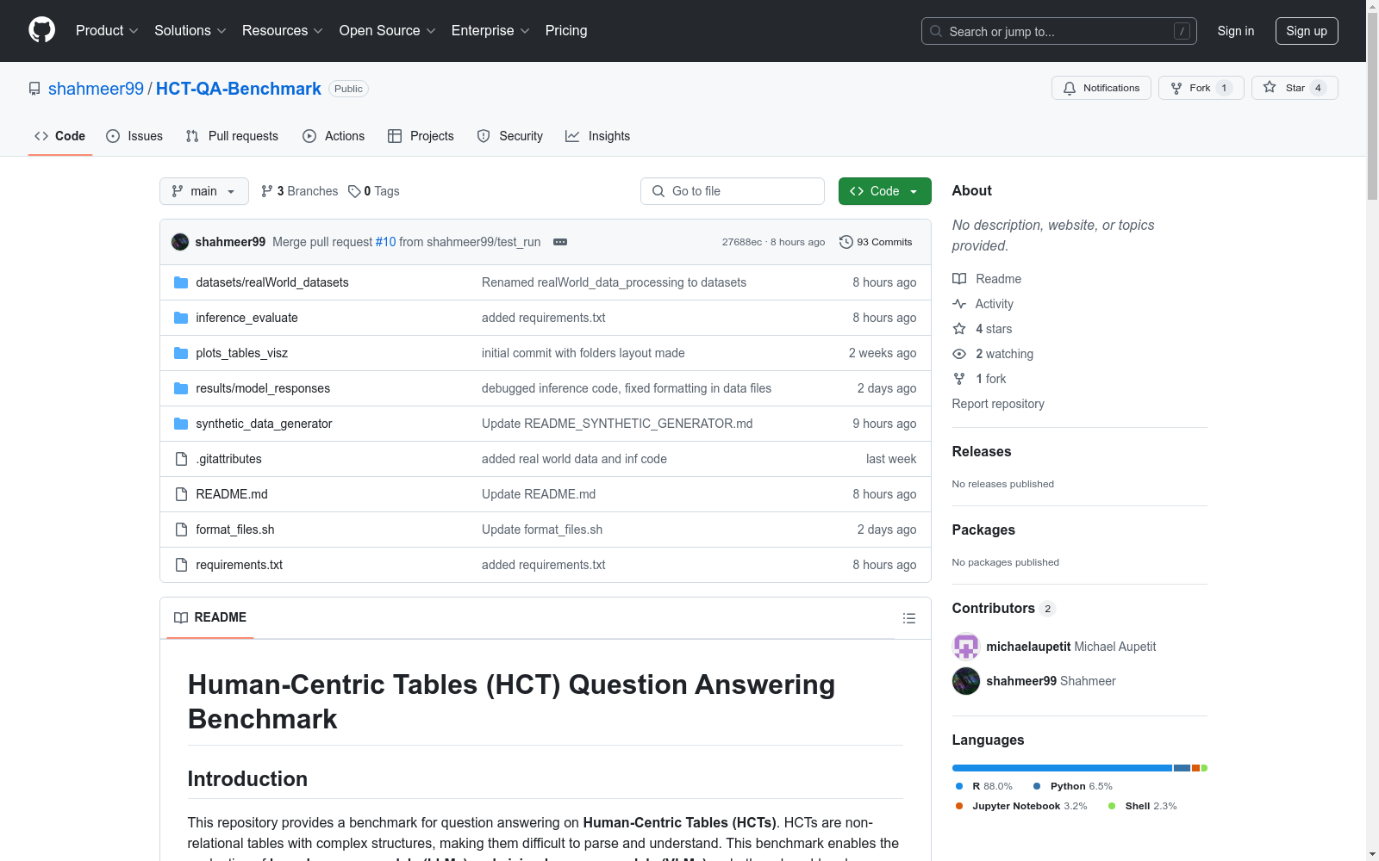Click folder icon for datasets/realWorld_datasets
The image size is (1379, 861).
click(x=181, y=282)
